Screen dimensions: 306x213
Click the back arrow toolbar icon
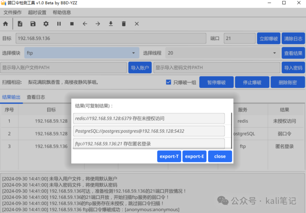tap(85, 24)
